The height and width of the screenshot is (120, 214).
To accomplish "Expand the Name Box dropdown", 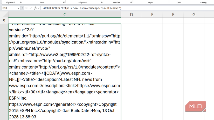I will (x=18, y=8).
